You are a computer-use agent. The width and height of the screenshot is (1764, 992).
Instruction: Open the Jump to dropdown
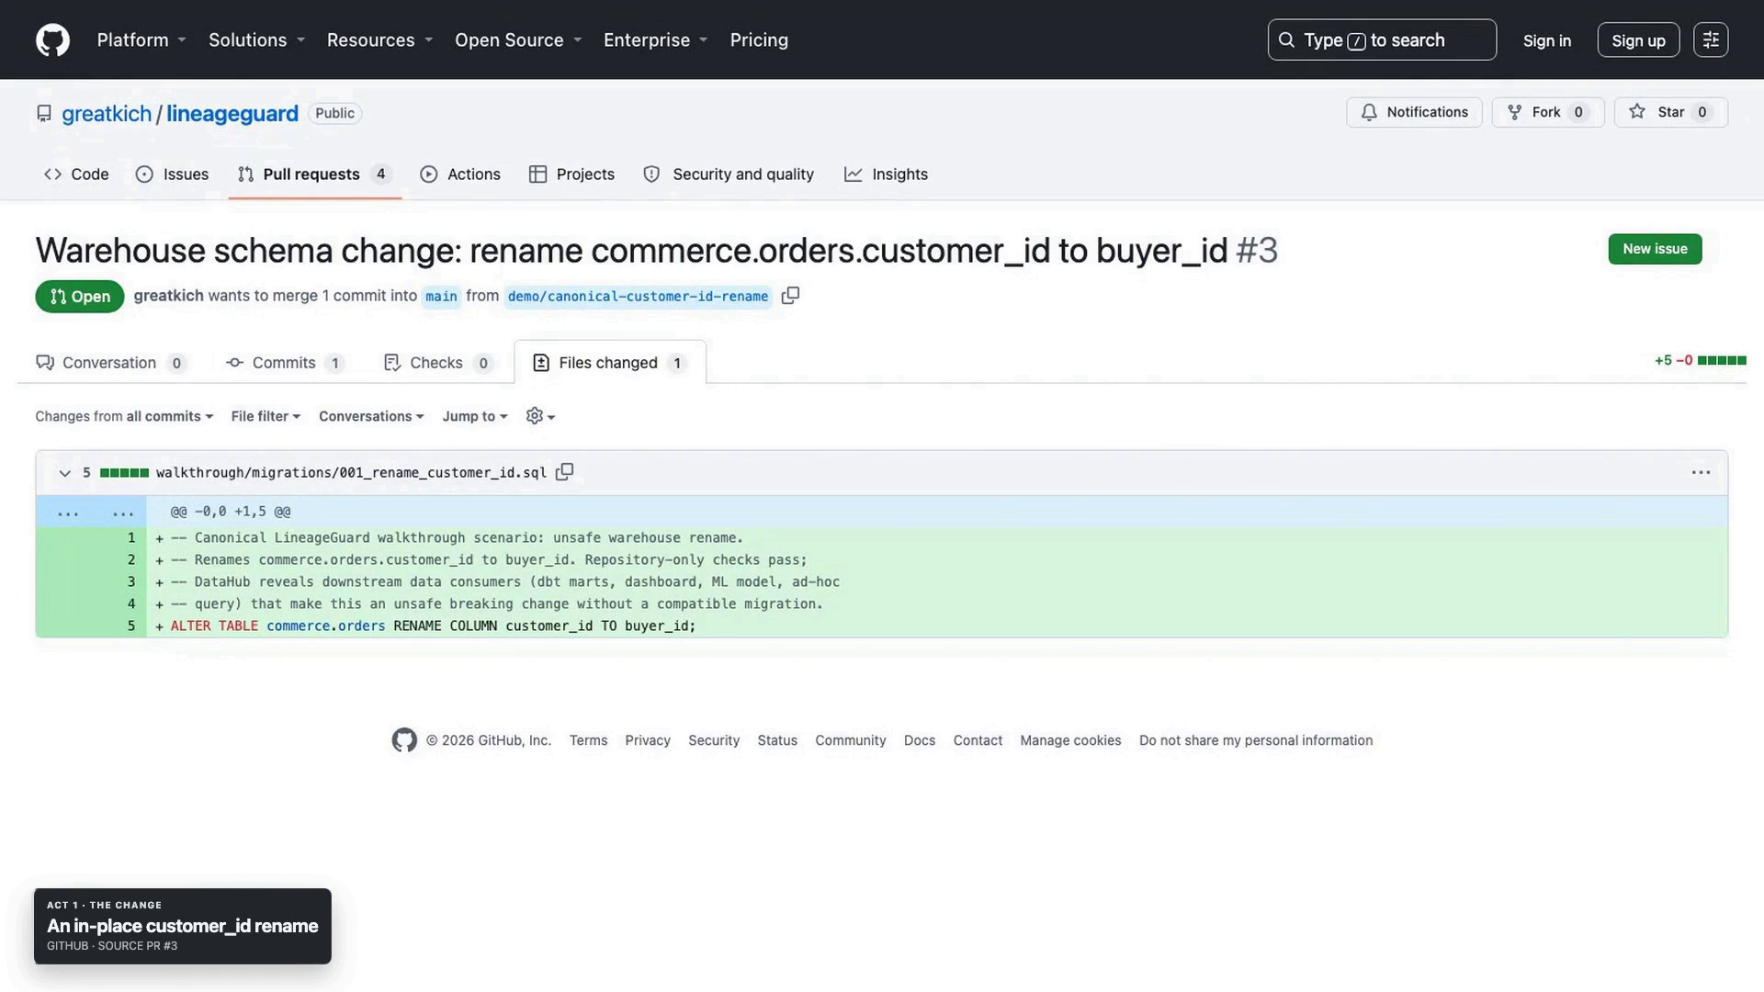pos(474,416)
